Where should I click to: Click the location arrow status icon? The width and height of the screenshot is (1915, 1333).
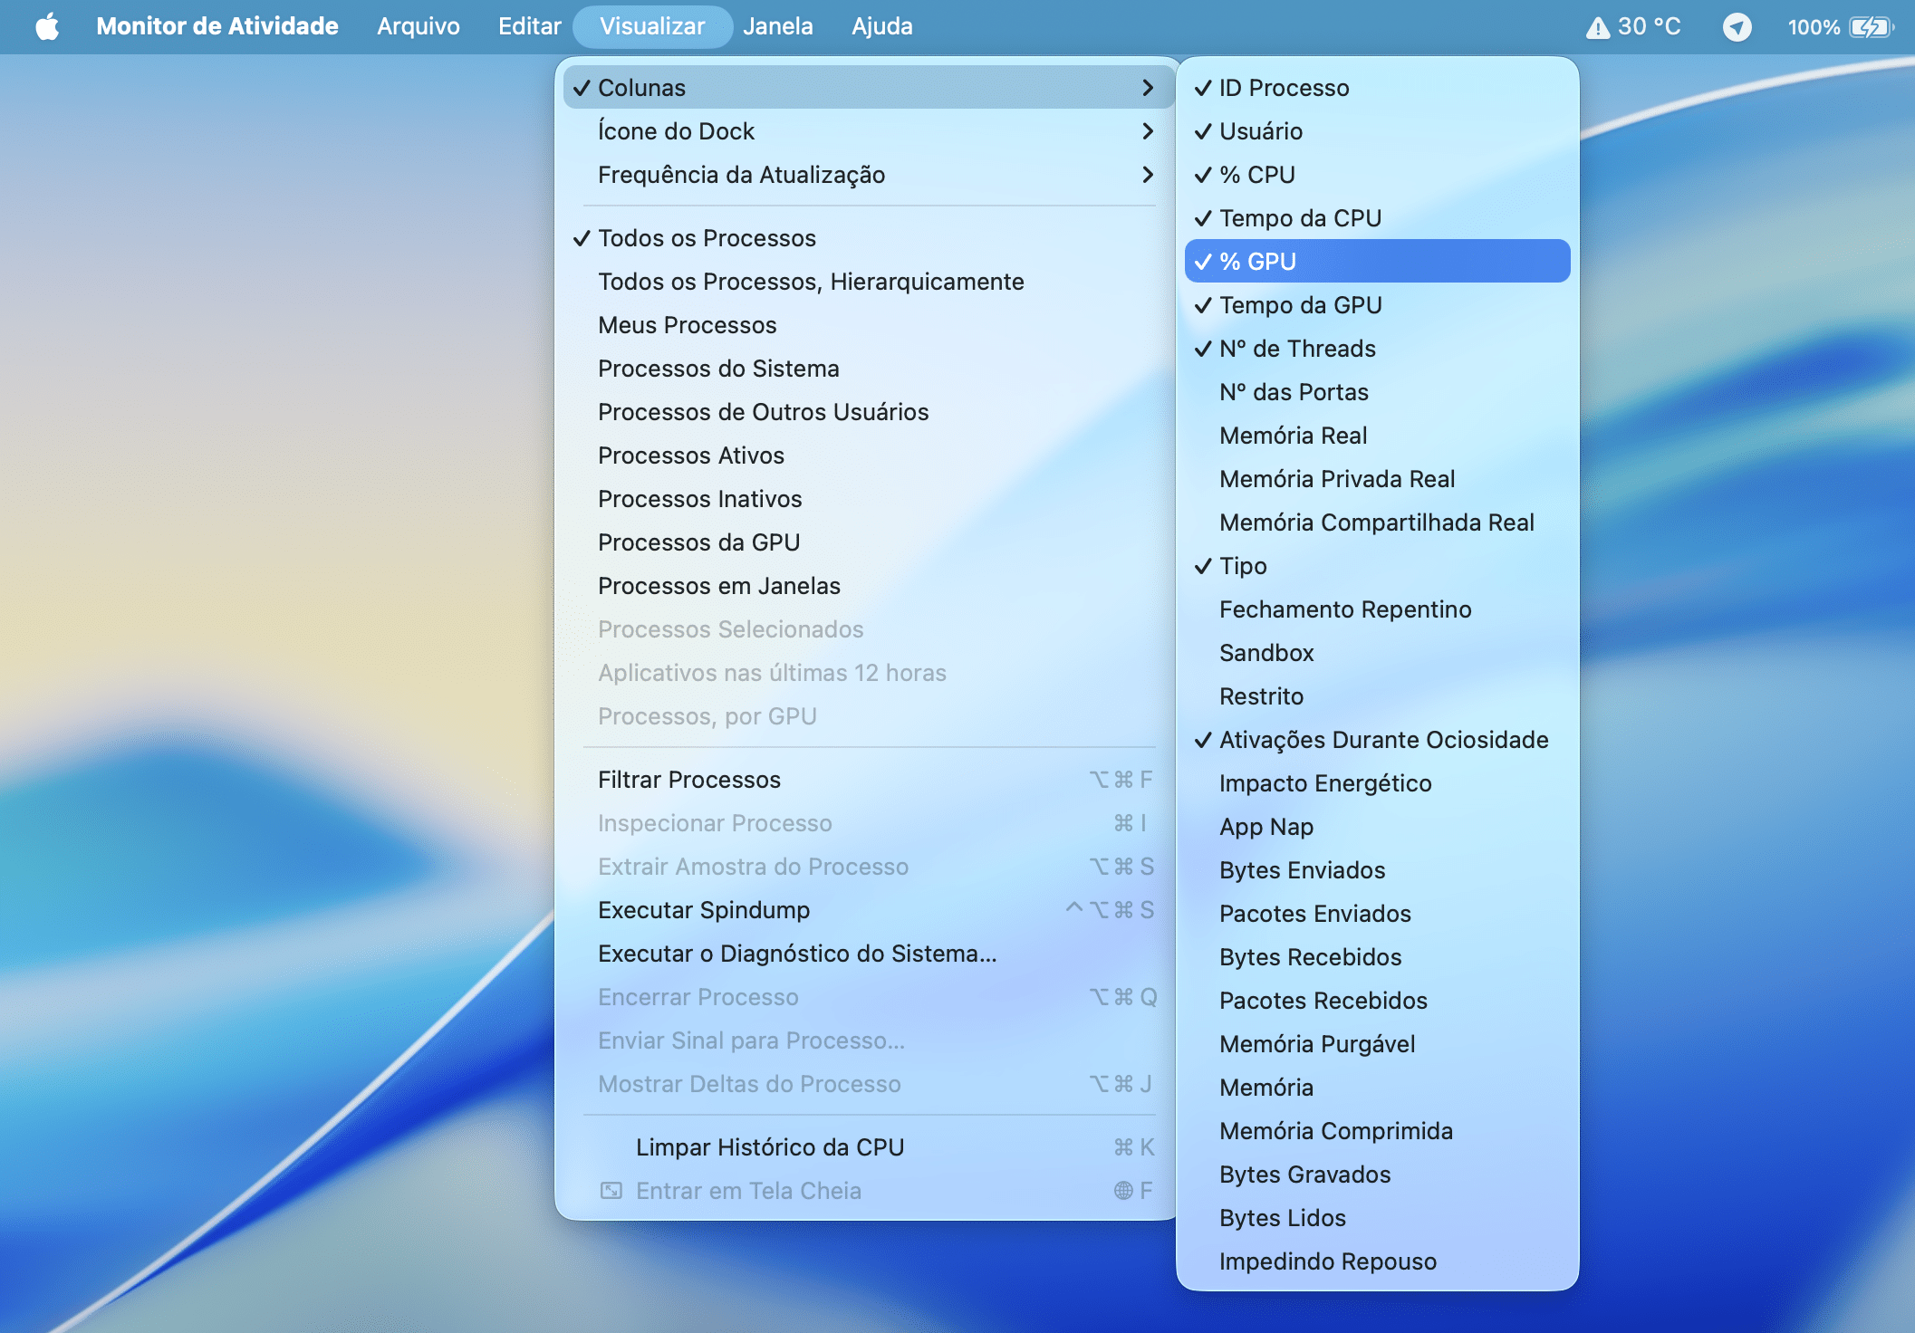pyautogui.click(x=1736, y=27)
